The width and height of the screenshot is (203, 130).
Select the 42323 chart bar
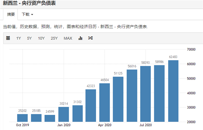point(91,105)
